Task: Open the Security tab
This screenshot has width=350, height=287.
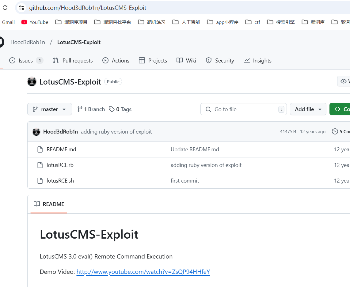Action: 220,60
